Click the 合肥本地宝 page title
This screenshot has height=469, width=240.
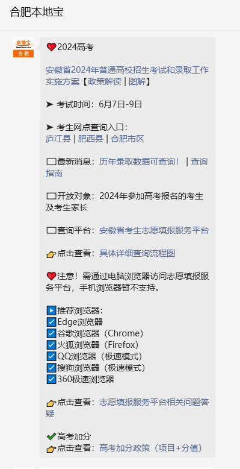coord(37,12)
